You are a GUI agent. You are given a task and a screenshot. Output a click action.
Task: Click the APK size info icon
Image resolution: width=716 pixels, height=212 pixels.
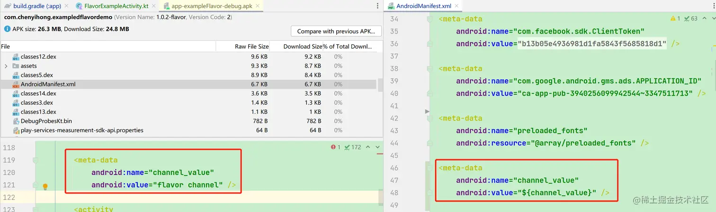point(7,29)
